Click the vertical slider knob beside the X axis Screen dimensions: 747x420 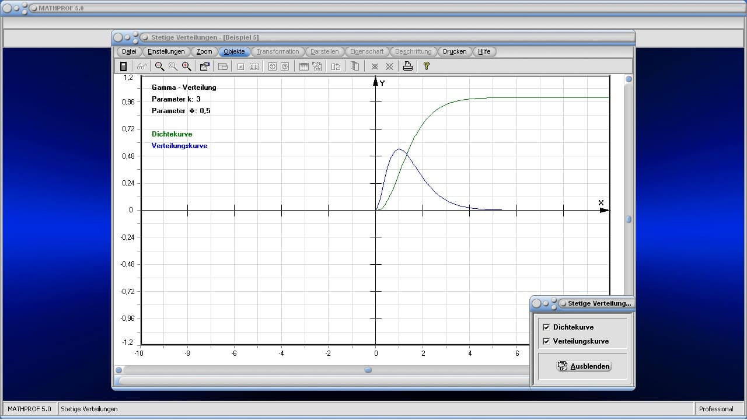[x=629, y=219]
